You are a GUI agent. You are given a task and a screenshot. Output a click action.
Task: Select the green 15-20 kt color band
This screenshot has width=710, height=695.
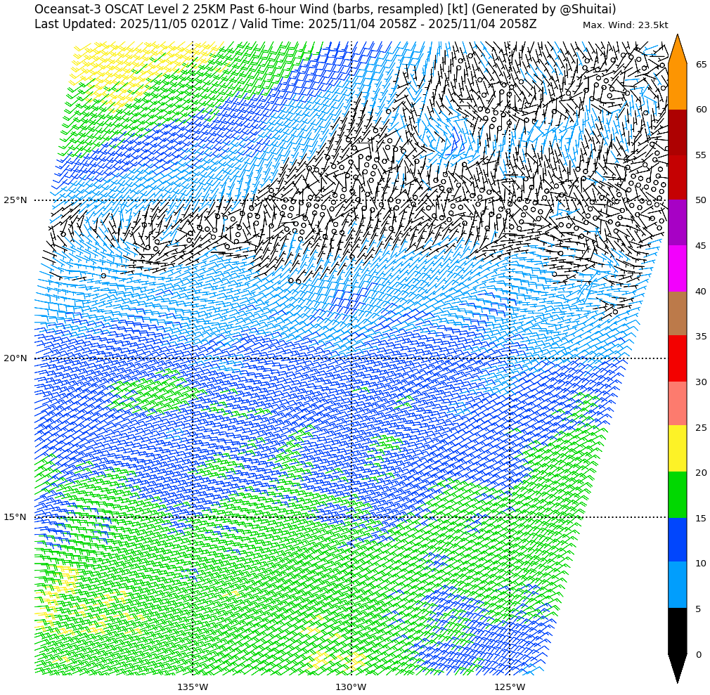pyautogui.click(x=677, y=495)
